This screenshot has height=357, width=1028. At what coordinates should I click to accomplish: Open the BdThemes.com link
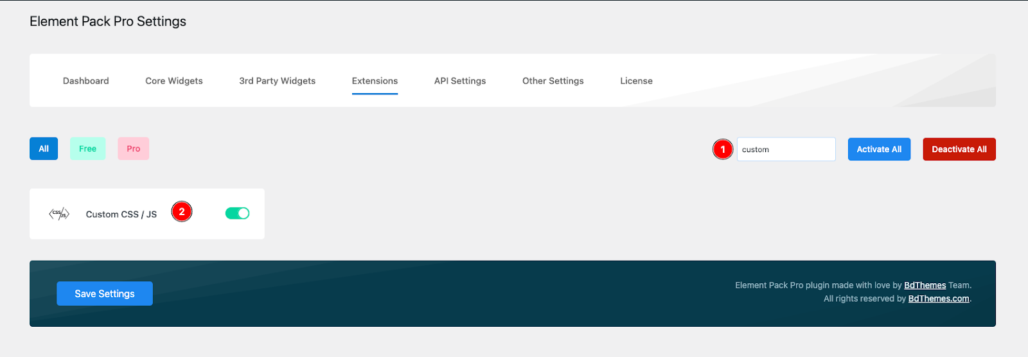[x=939, y=299]
